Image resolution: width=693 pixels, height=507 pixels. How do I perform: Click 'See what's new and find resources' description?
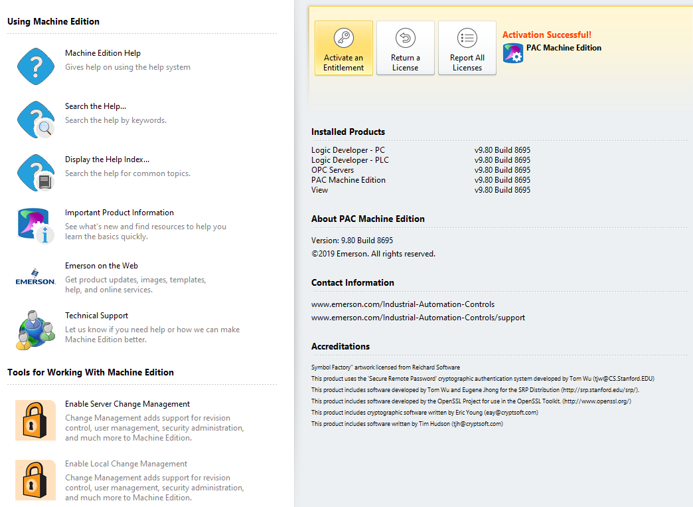[145, 231]
